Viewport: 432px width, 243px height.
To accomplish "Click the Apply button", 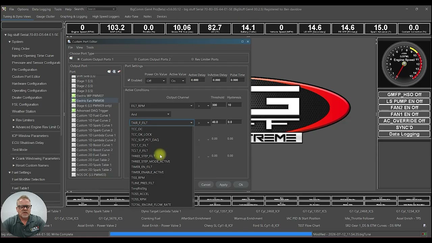I will click(223, 185).
